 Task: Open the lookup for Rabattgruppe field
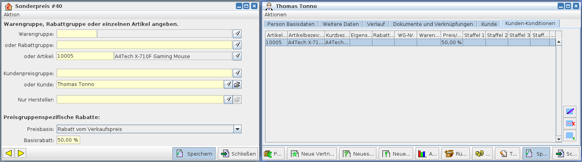[237, 45]
